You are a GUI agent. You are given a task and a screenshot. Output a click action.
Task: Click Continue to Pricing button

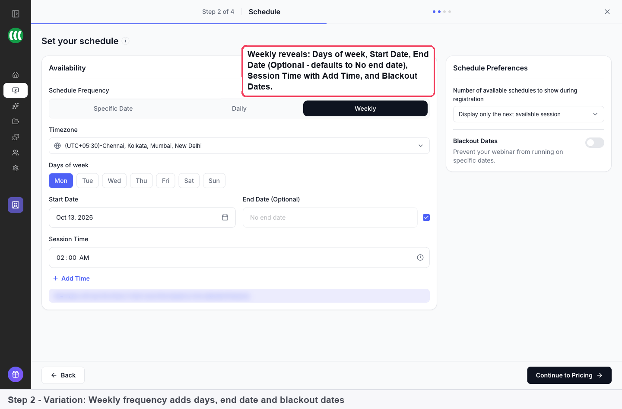569,375
